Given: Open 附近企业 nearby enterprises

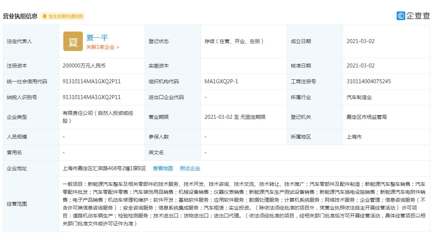Looking at the screenshot, I should (190, 168).
